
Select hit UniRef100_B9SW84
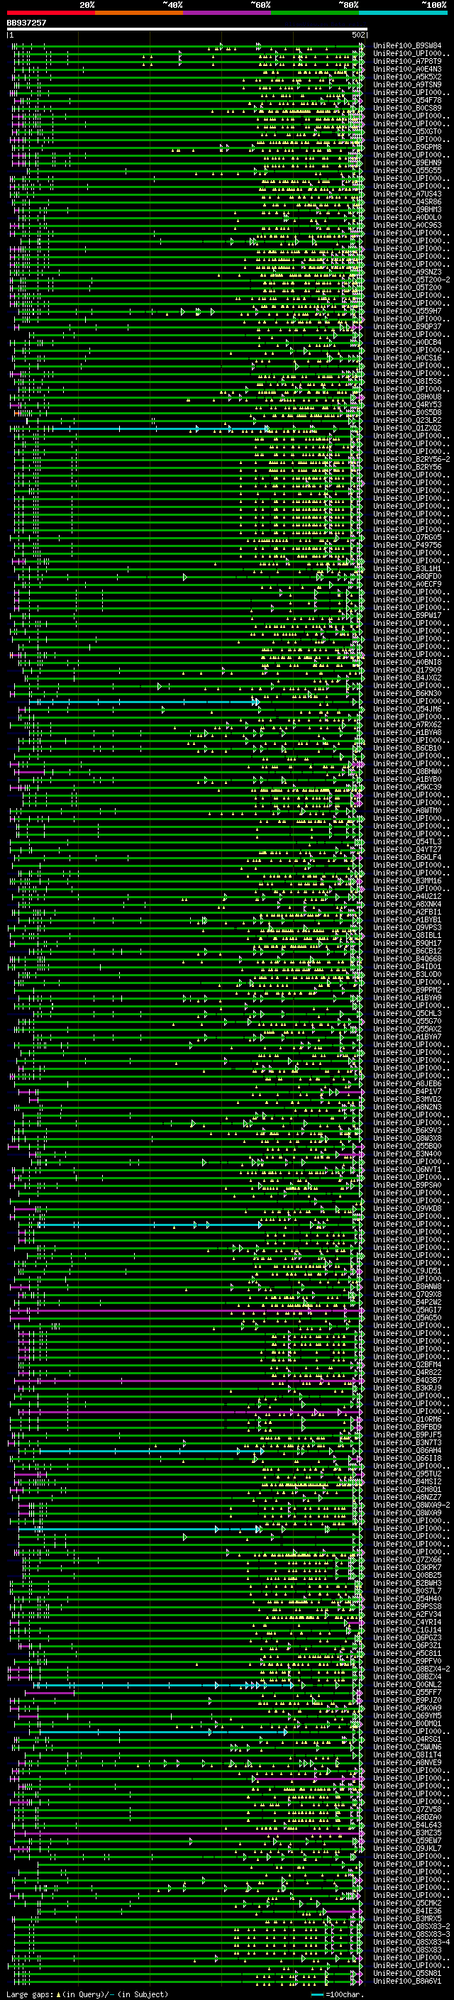coord(407,46)
